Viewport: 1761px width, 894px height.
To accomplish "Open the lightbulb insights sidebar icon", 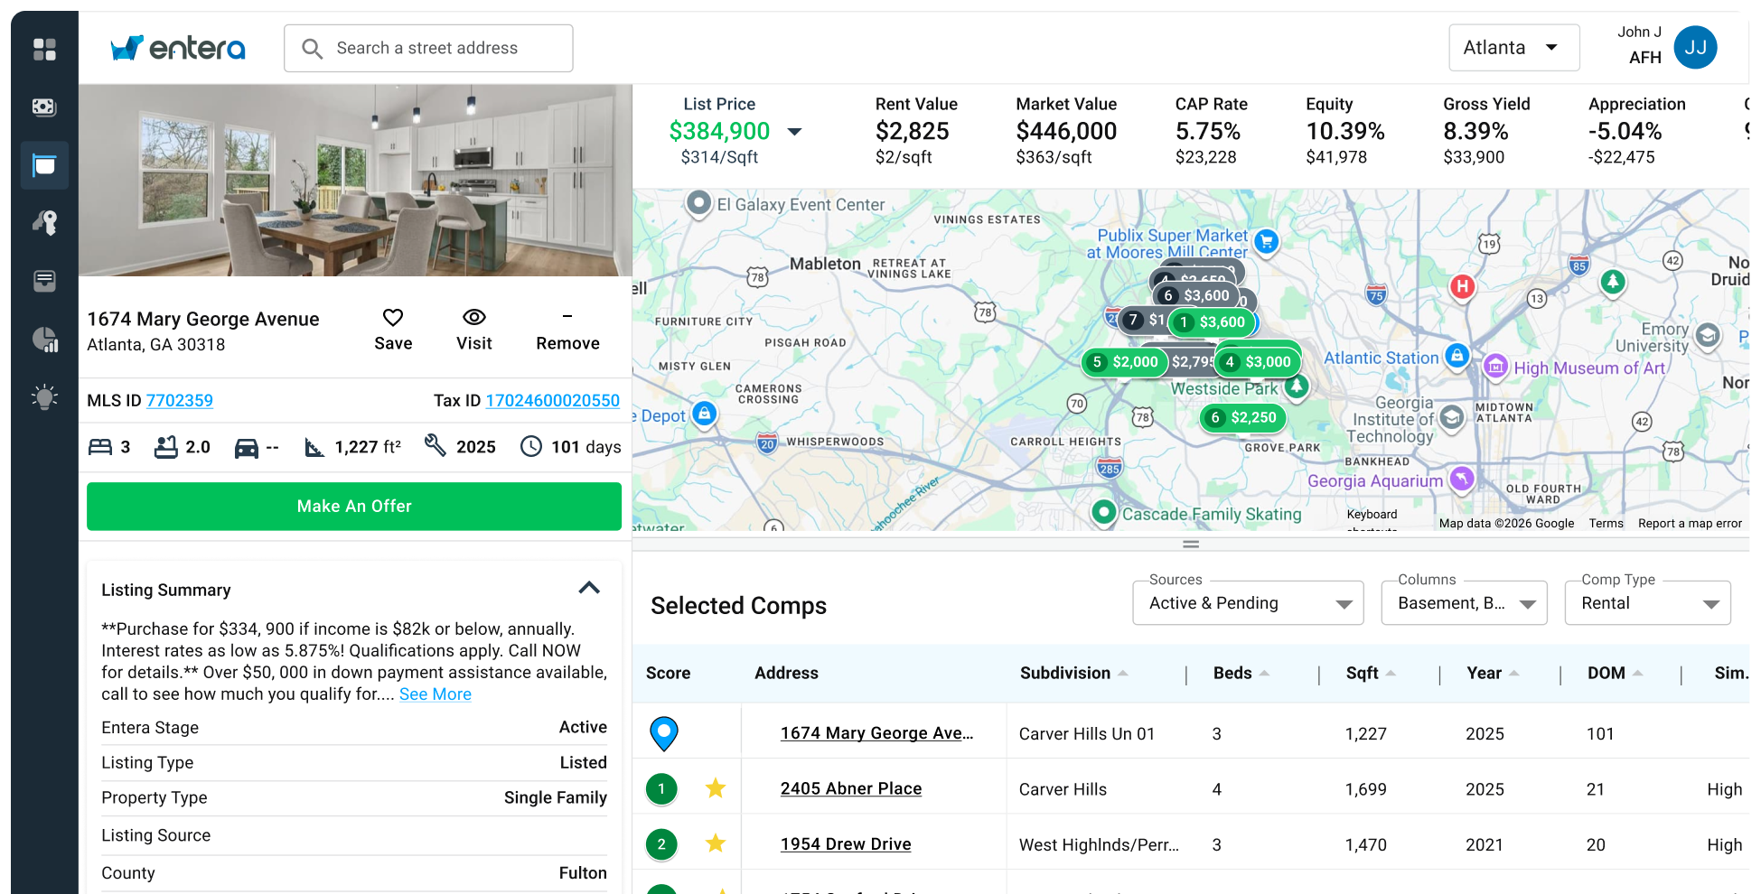I will [x=44, y=397].
